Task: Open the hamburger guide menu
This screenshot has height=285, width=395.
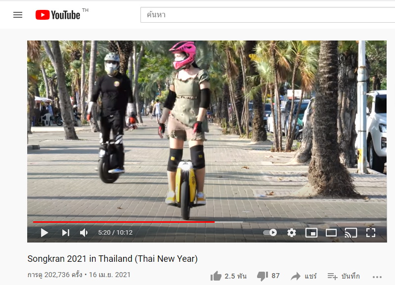Action: pos(18,15)
